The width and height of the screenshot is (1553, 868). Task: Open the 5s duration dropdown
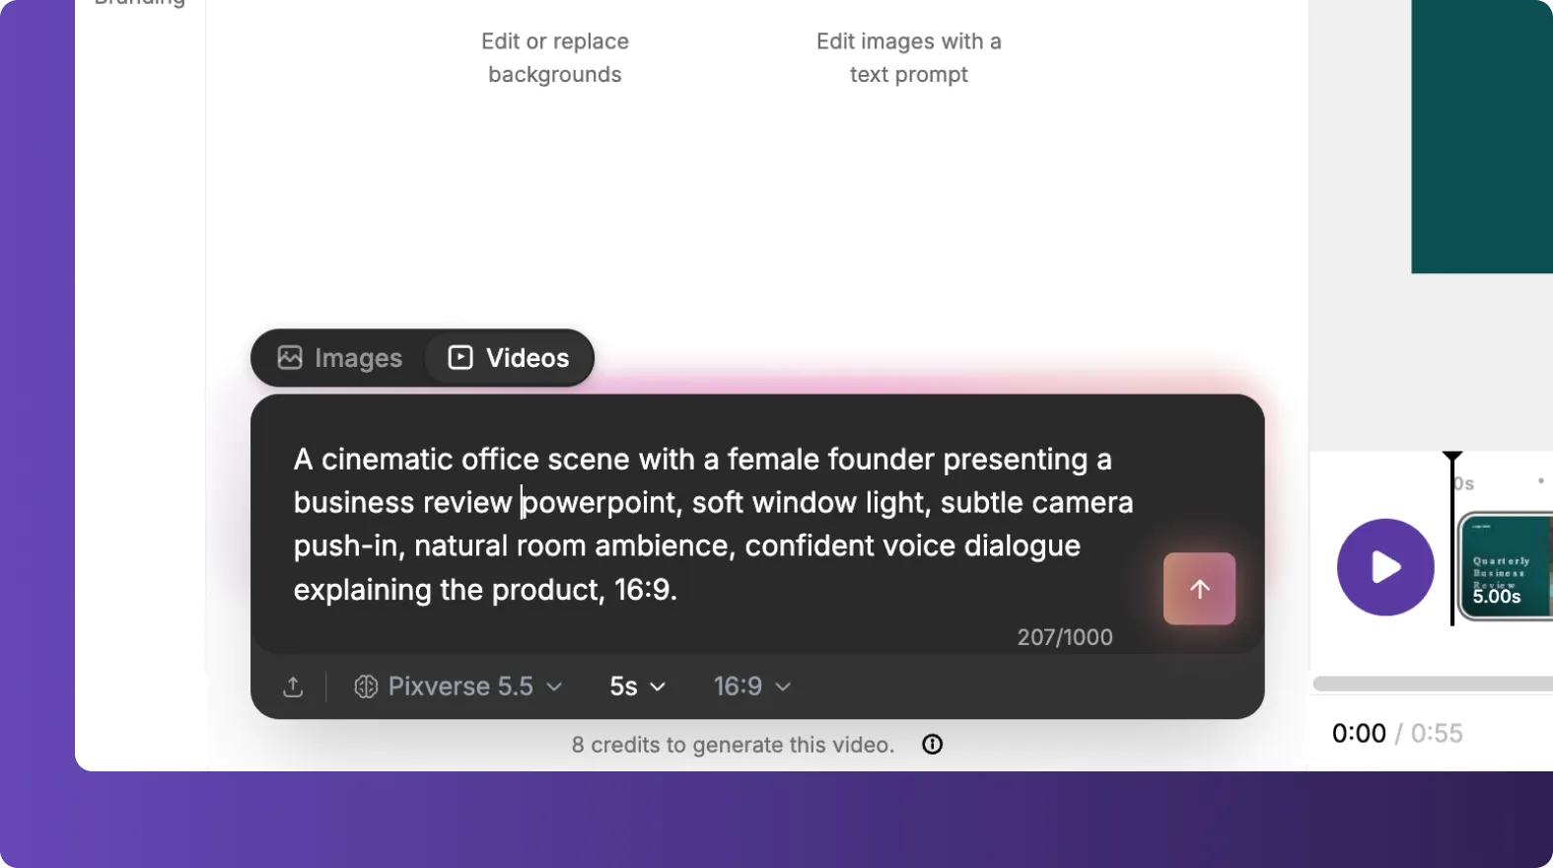[x=637, y=687]
